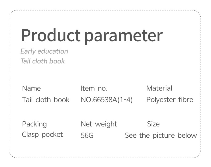The image size is (211, 167).
Task: Click the italic gray "Tail cloth book" subtitle
Action: pyautogui.click(x=42, y=61)
